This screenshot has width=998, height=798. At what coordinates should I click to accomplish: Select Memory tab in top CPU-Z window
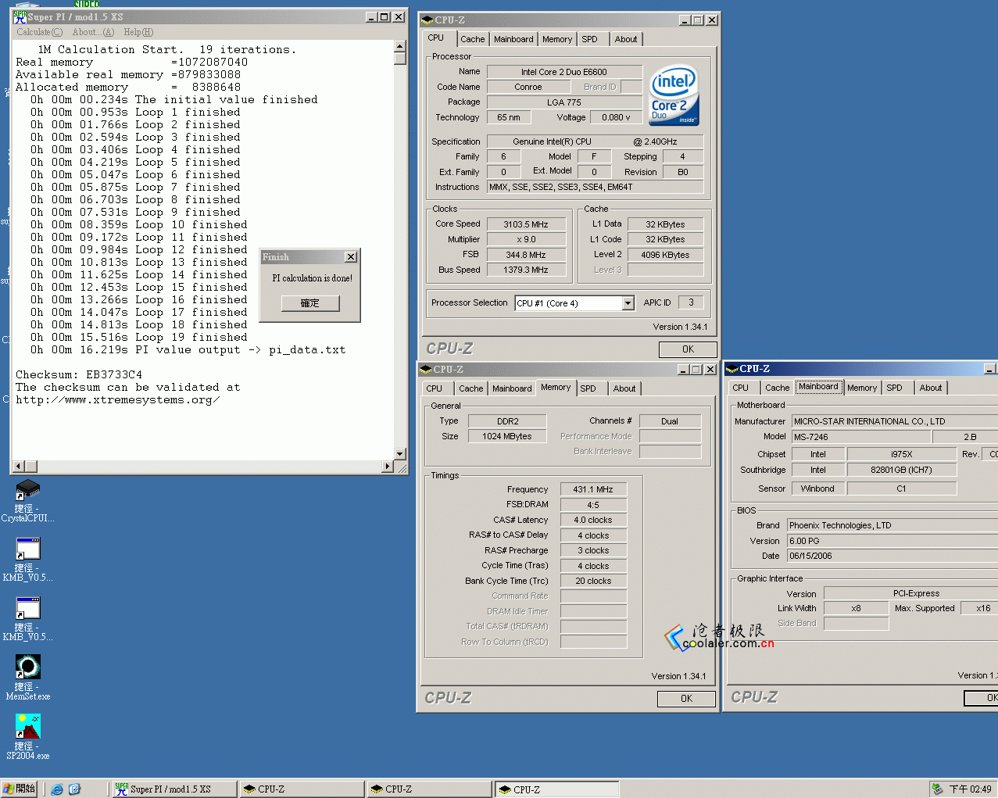tap(557, 39)
